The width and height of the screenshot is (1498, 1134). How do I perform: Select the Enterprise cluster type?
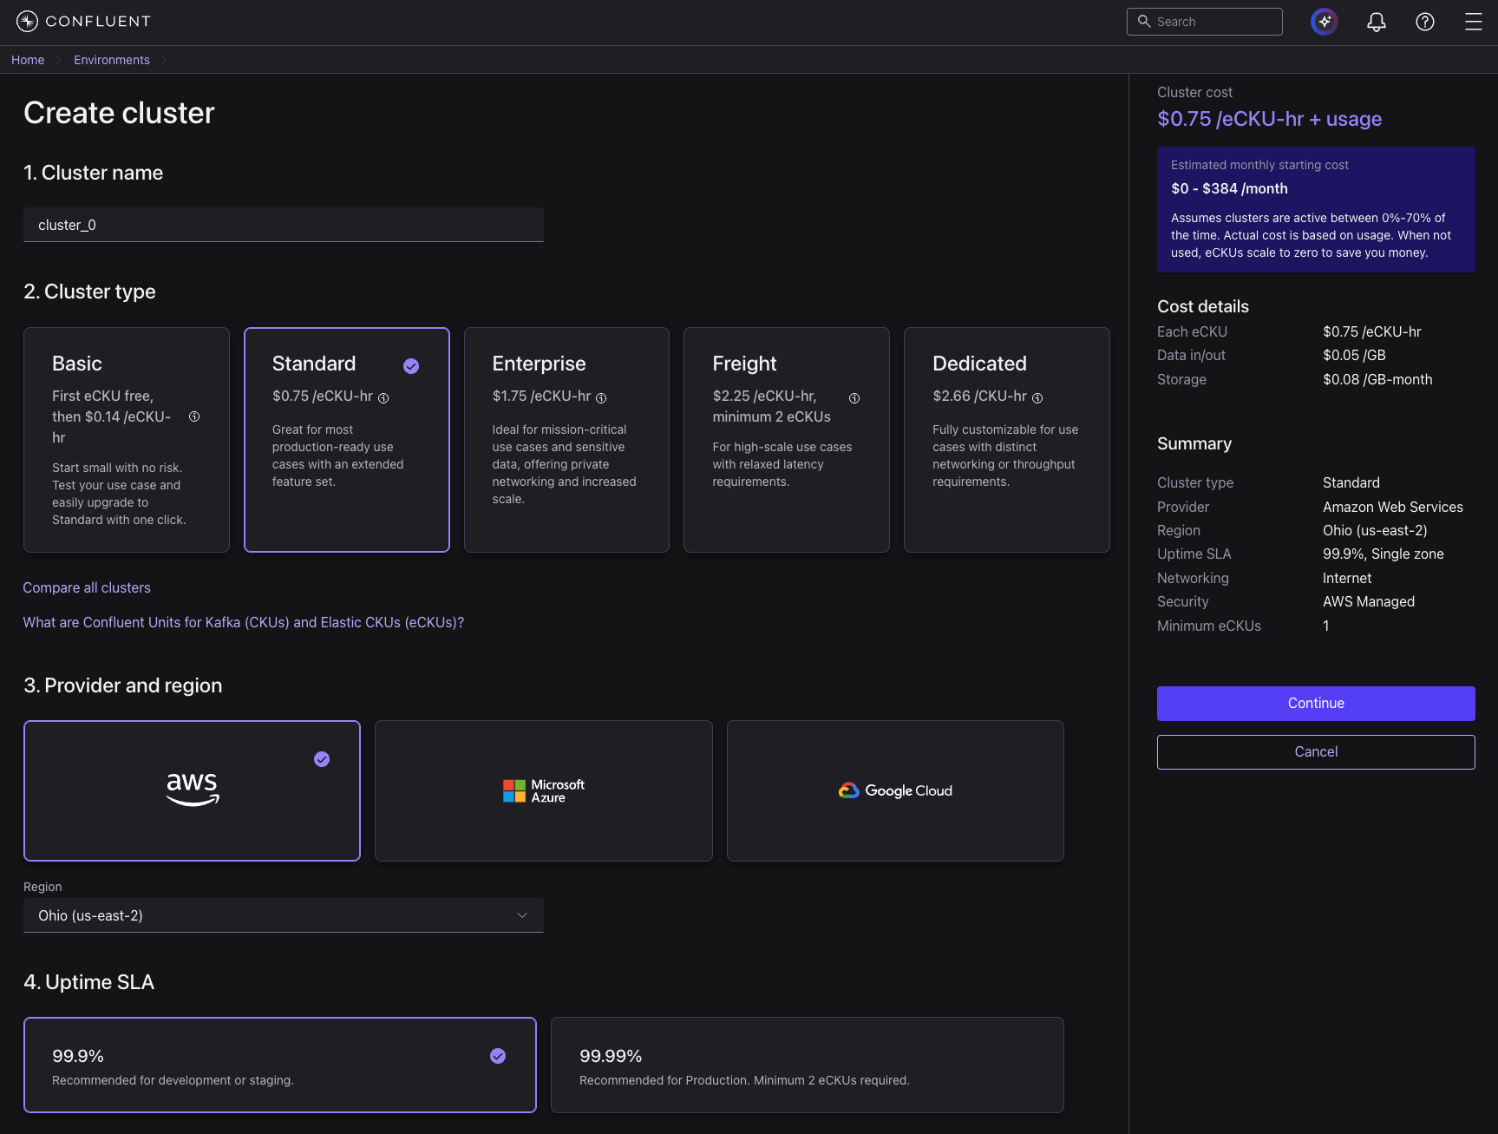(566, 440)
